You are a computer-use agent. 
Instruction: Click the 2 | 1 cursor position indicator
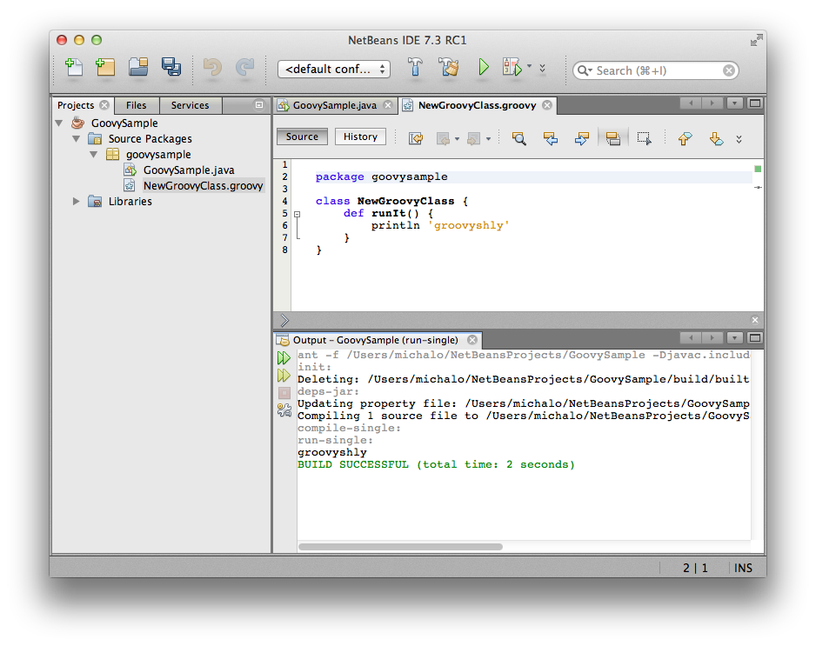(x=695, y=568)
